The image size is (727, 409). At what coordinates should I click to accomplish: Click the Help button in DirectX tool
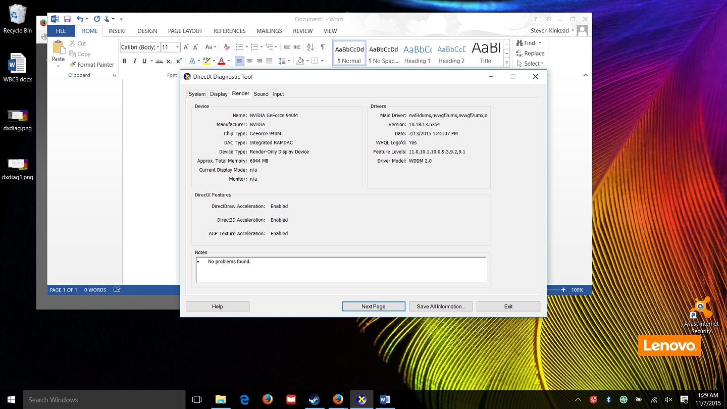[218, 306]
